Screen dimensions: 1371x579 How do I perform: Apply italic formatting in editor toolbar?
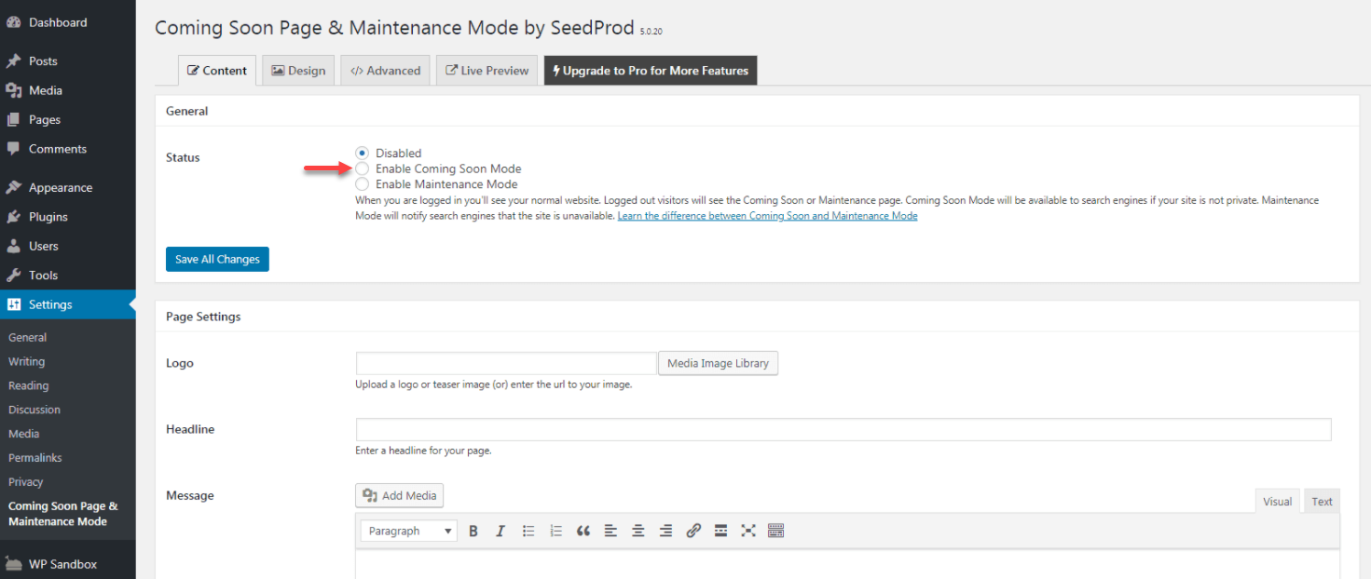pyautogui.click(x=500, y=531)
